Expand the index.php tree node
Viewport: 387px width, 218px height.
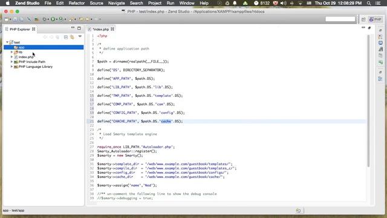(x=11, y=57)
